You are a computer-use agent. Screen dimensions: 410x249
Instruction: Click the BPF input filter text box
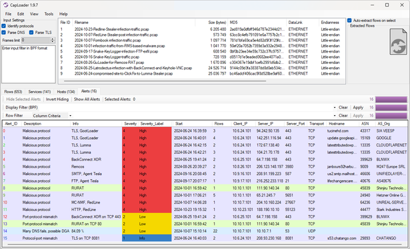click(29, 64)
